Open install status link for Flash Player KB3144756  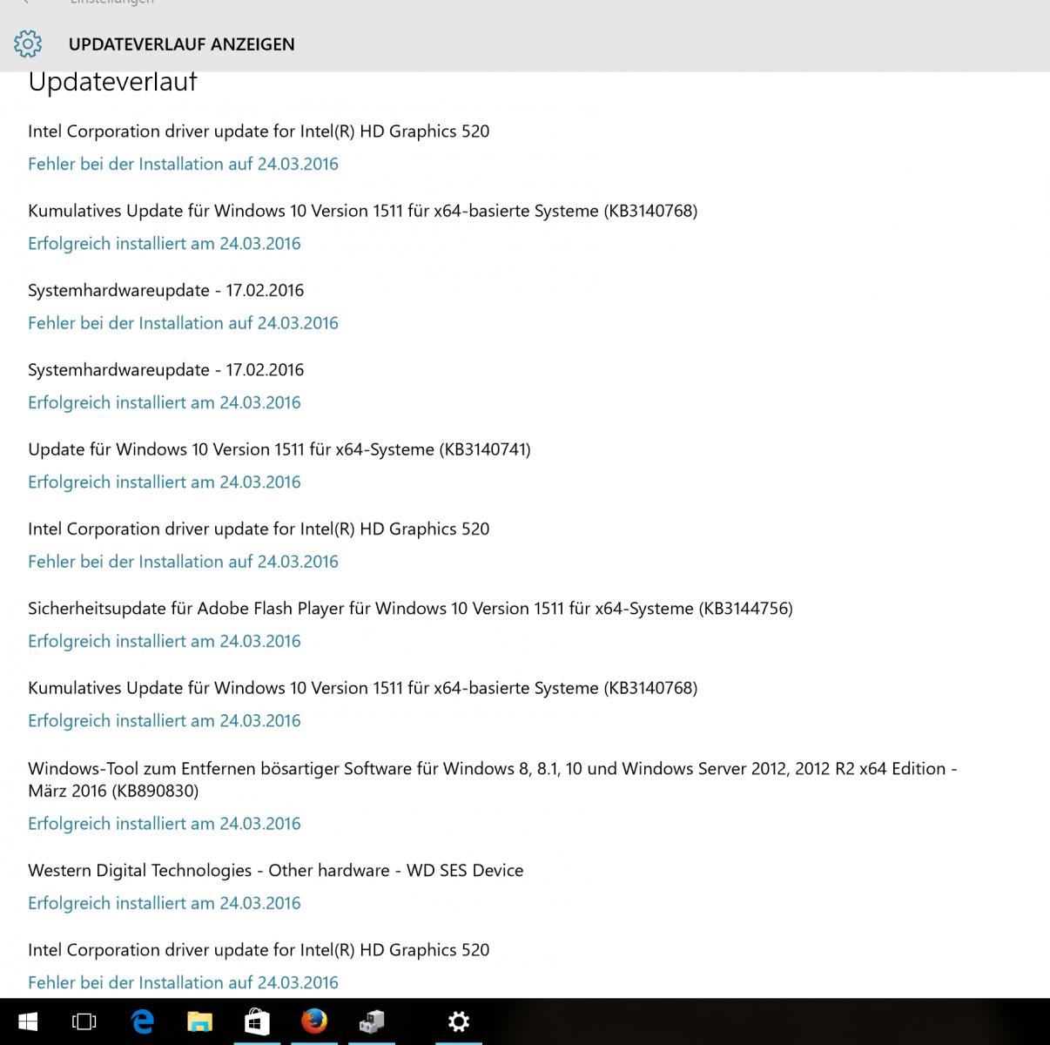[164, 641]
